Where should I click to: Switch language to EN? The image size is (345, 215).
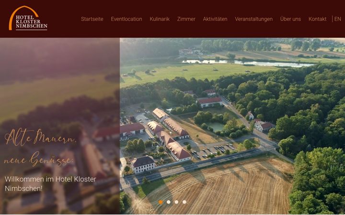(x=337, y=19)
